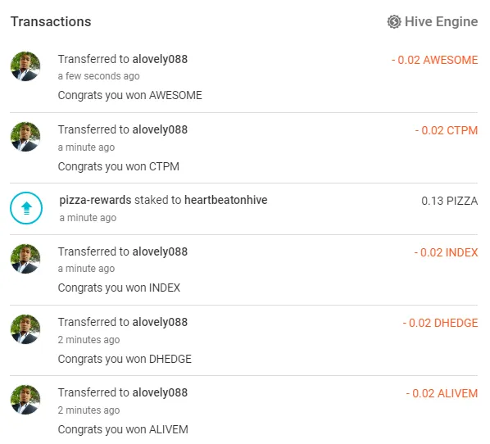Click the -0.02 DHEDGE amount
The width and height of the screenshot is (490, 444).
click(x=440, y=323)
